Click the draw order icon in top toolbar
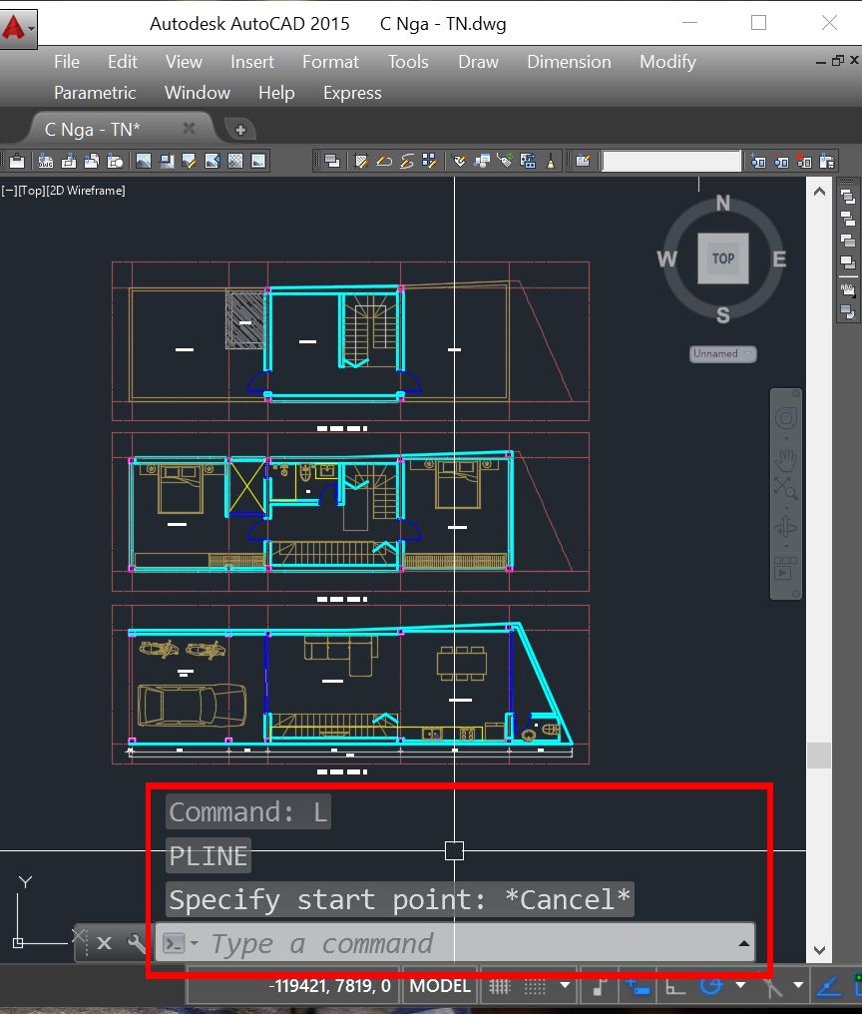 (x=332, y=161)
